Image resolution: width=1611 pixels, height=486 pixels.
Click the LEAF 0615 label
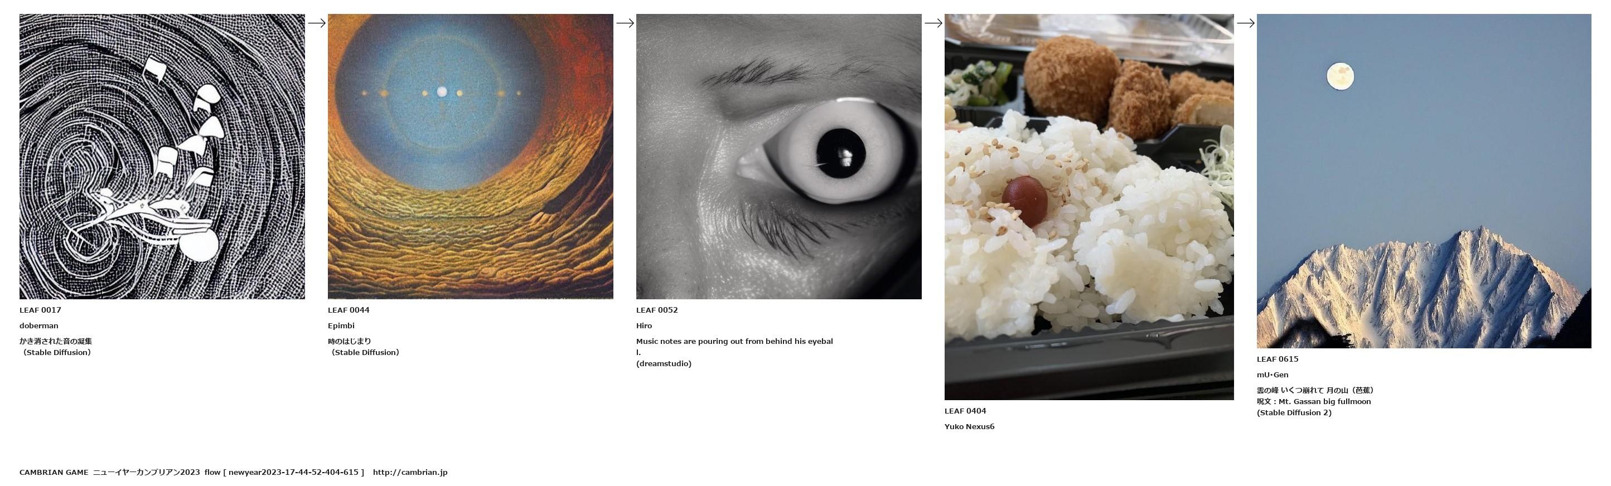(x=1278, y=359)
